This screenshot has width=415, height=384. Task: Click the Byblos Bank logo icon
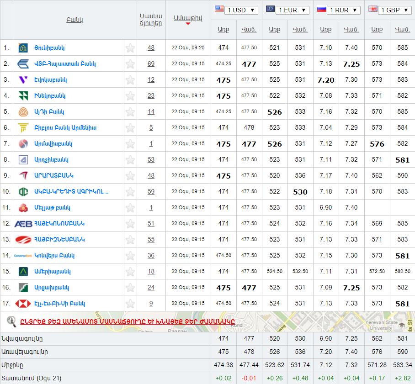tap(23, 128)
